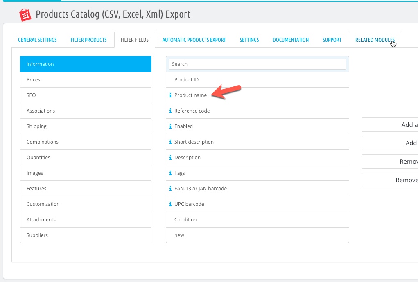
Task: Click into the Search field
Action: (258, 64)
